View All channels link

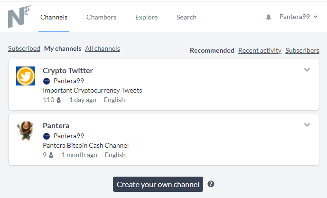103,48
